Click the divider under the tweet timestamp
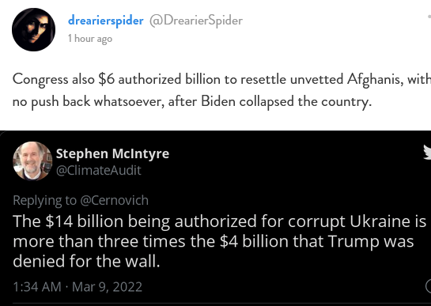The image size is (431, 306). tap(221, 304)
